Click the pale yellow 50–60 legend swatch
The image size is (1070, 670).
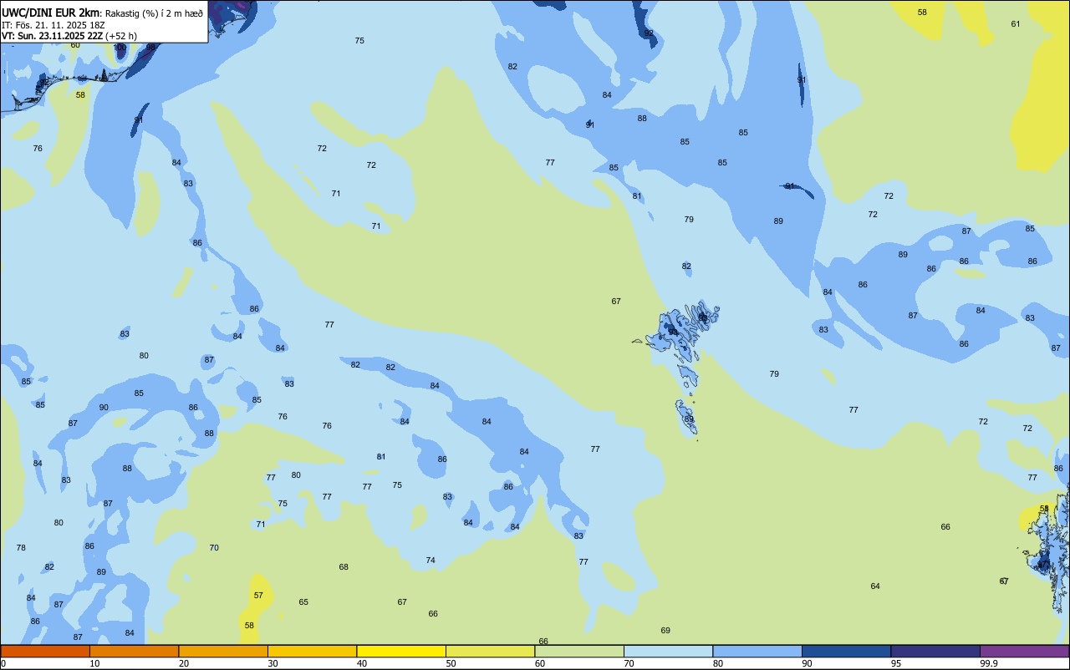490,651
